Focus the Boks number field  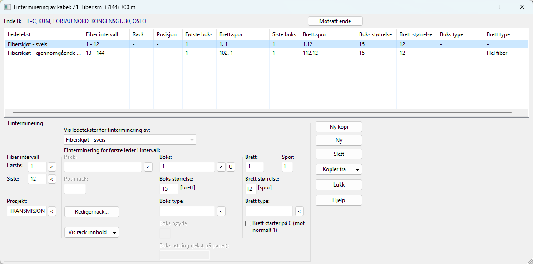[x=188, y=167]
